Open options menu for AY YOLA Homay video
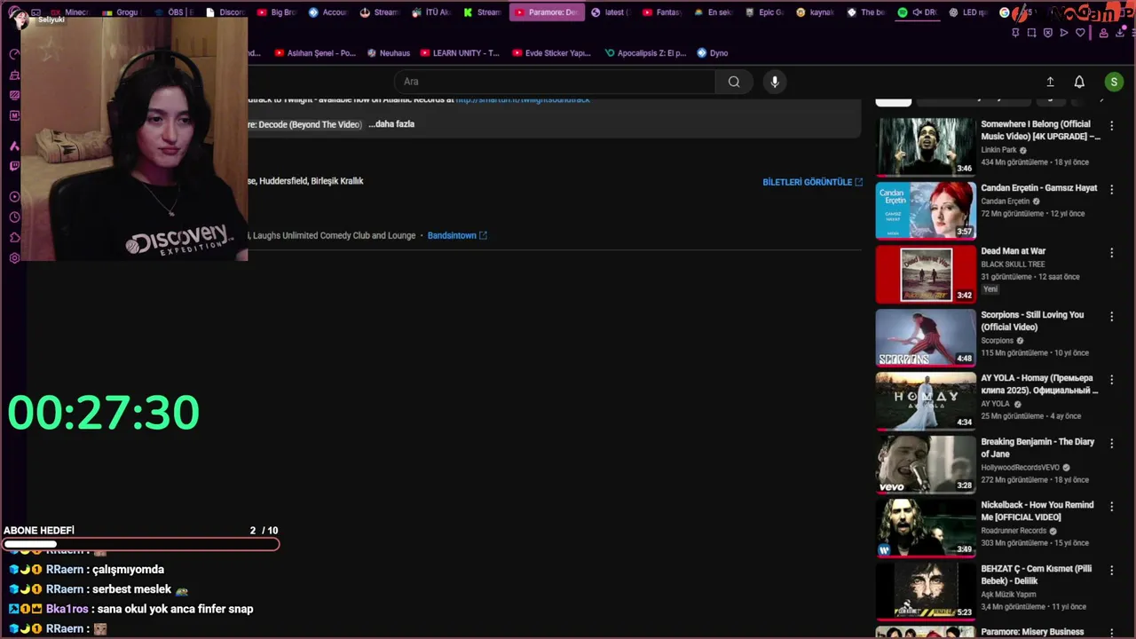 coord(1111,380)
